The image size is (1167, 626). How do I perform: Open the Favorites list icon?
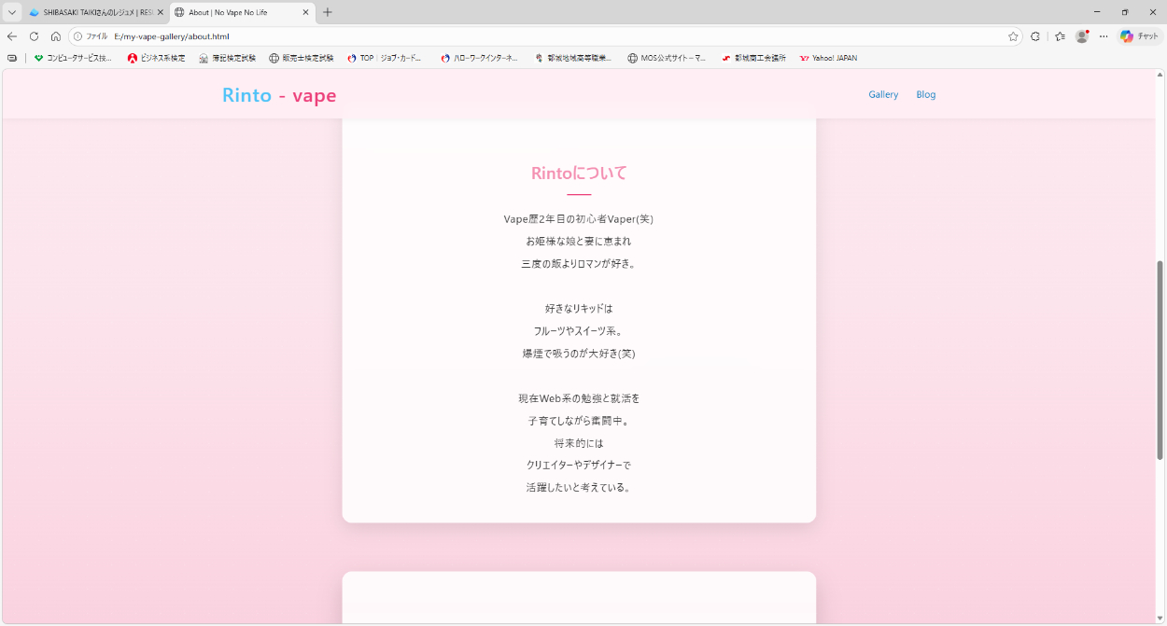(x=1060, y=36)
